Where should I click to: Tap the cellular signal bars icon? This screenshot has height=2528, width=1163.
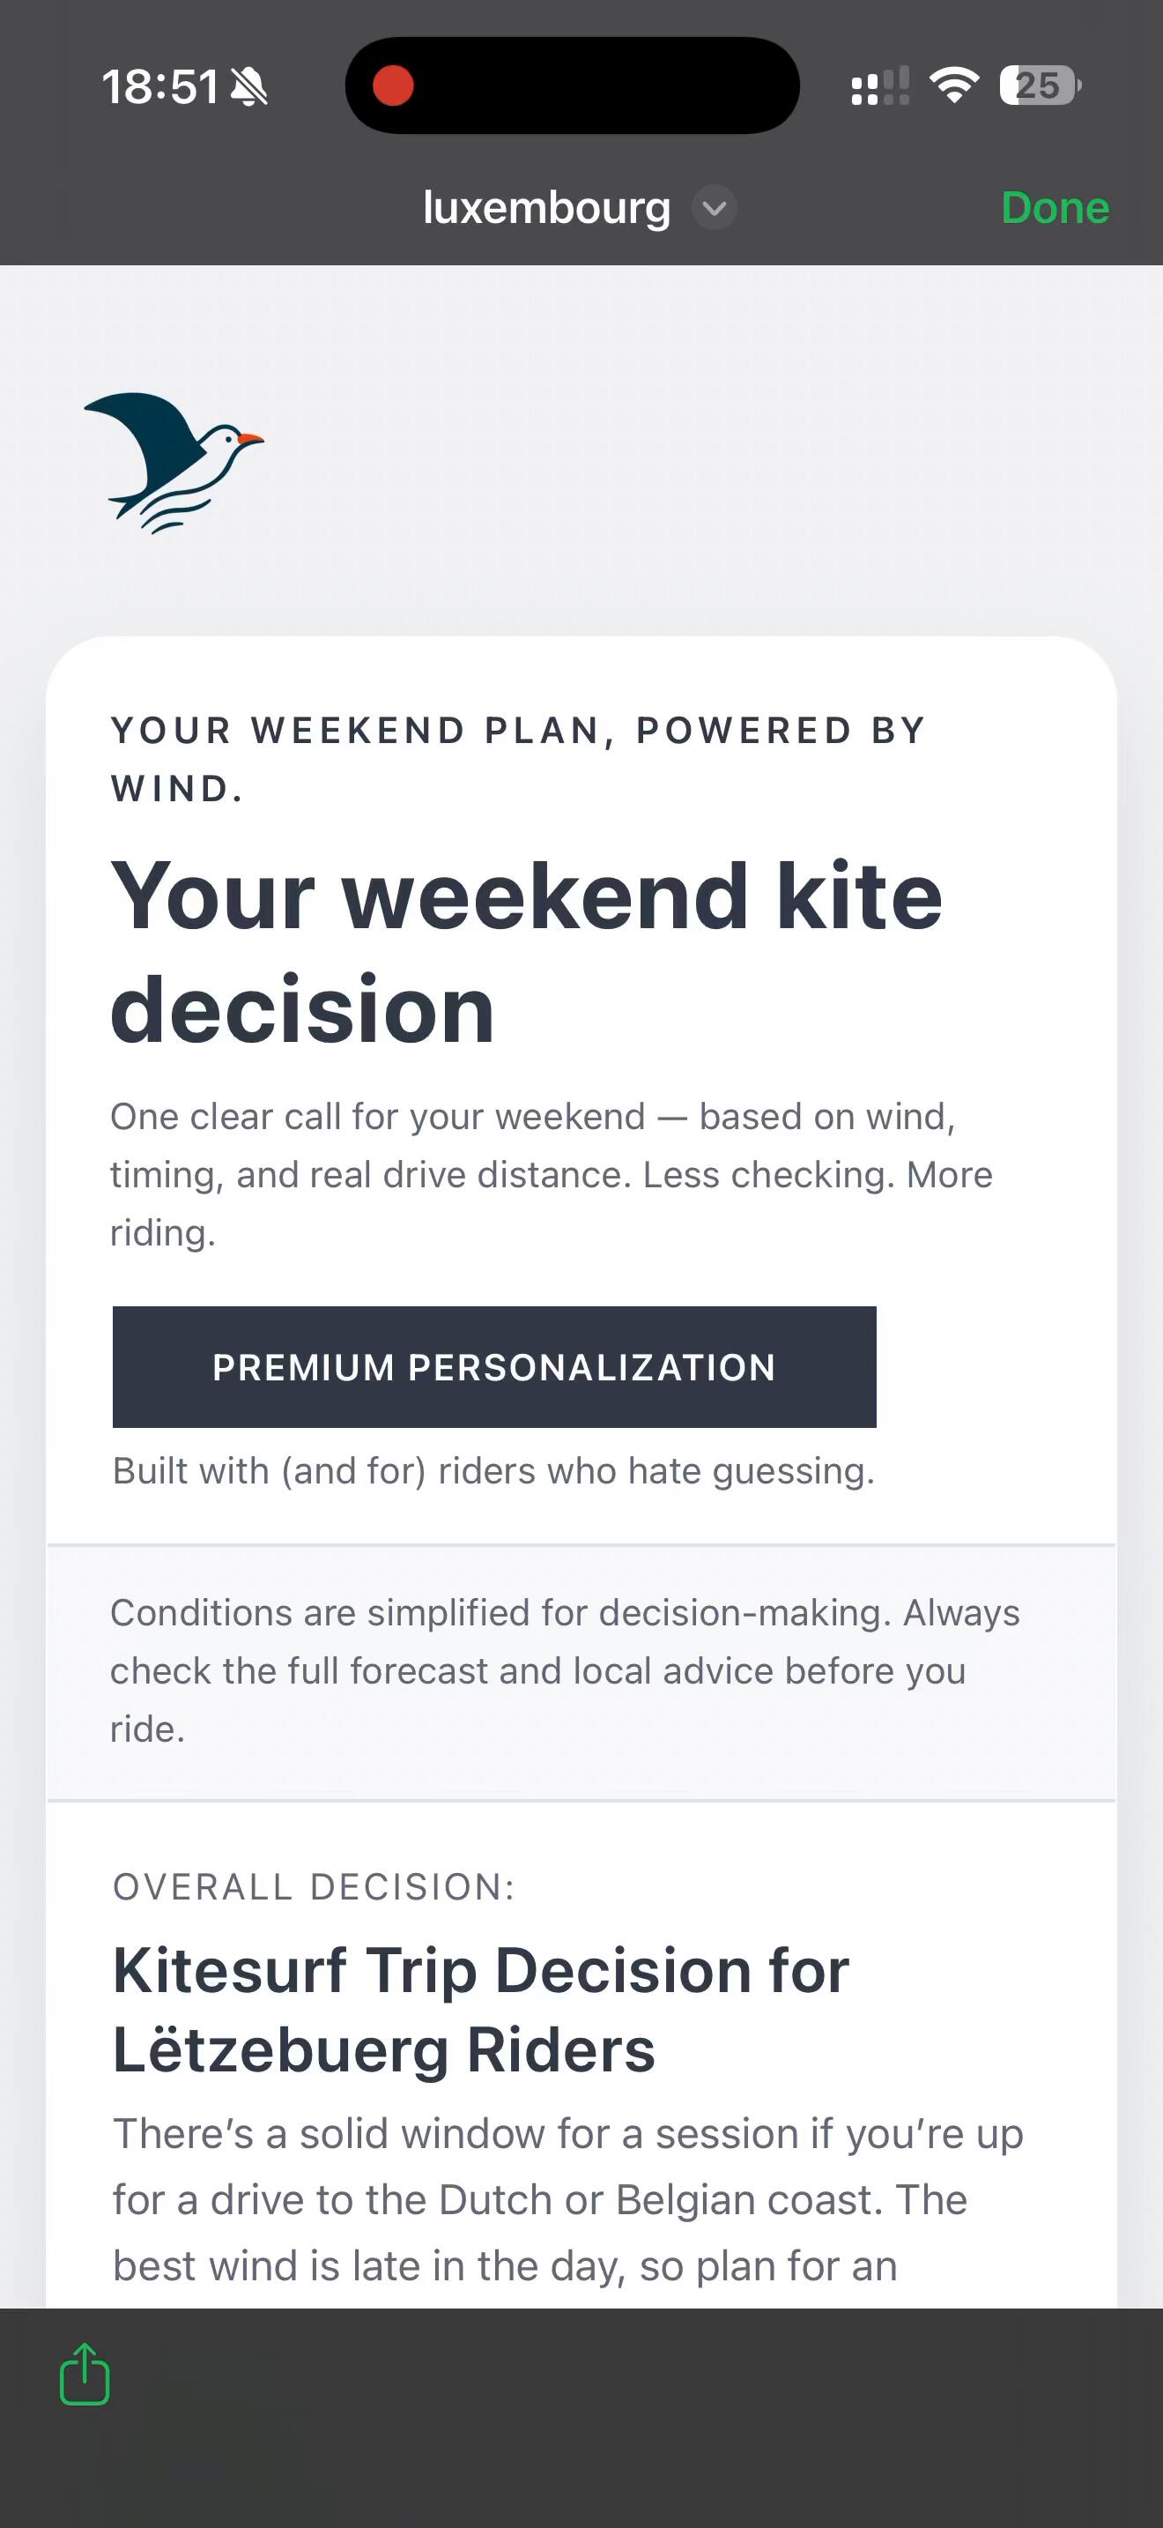click(x=879, y=86)
